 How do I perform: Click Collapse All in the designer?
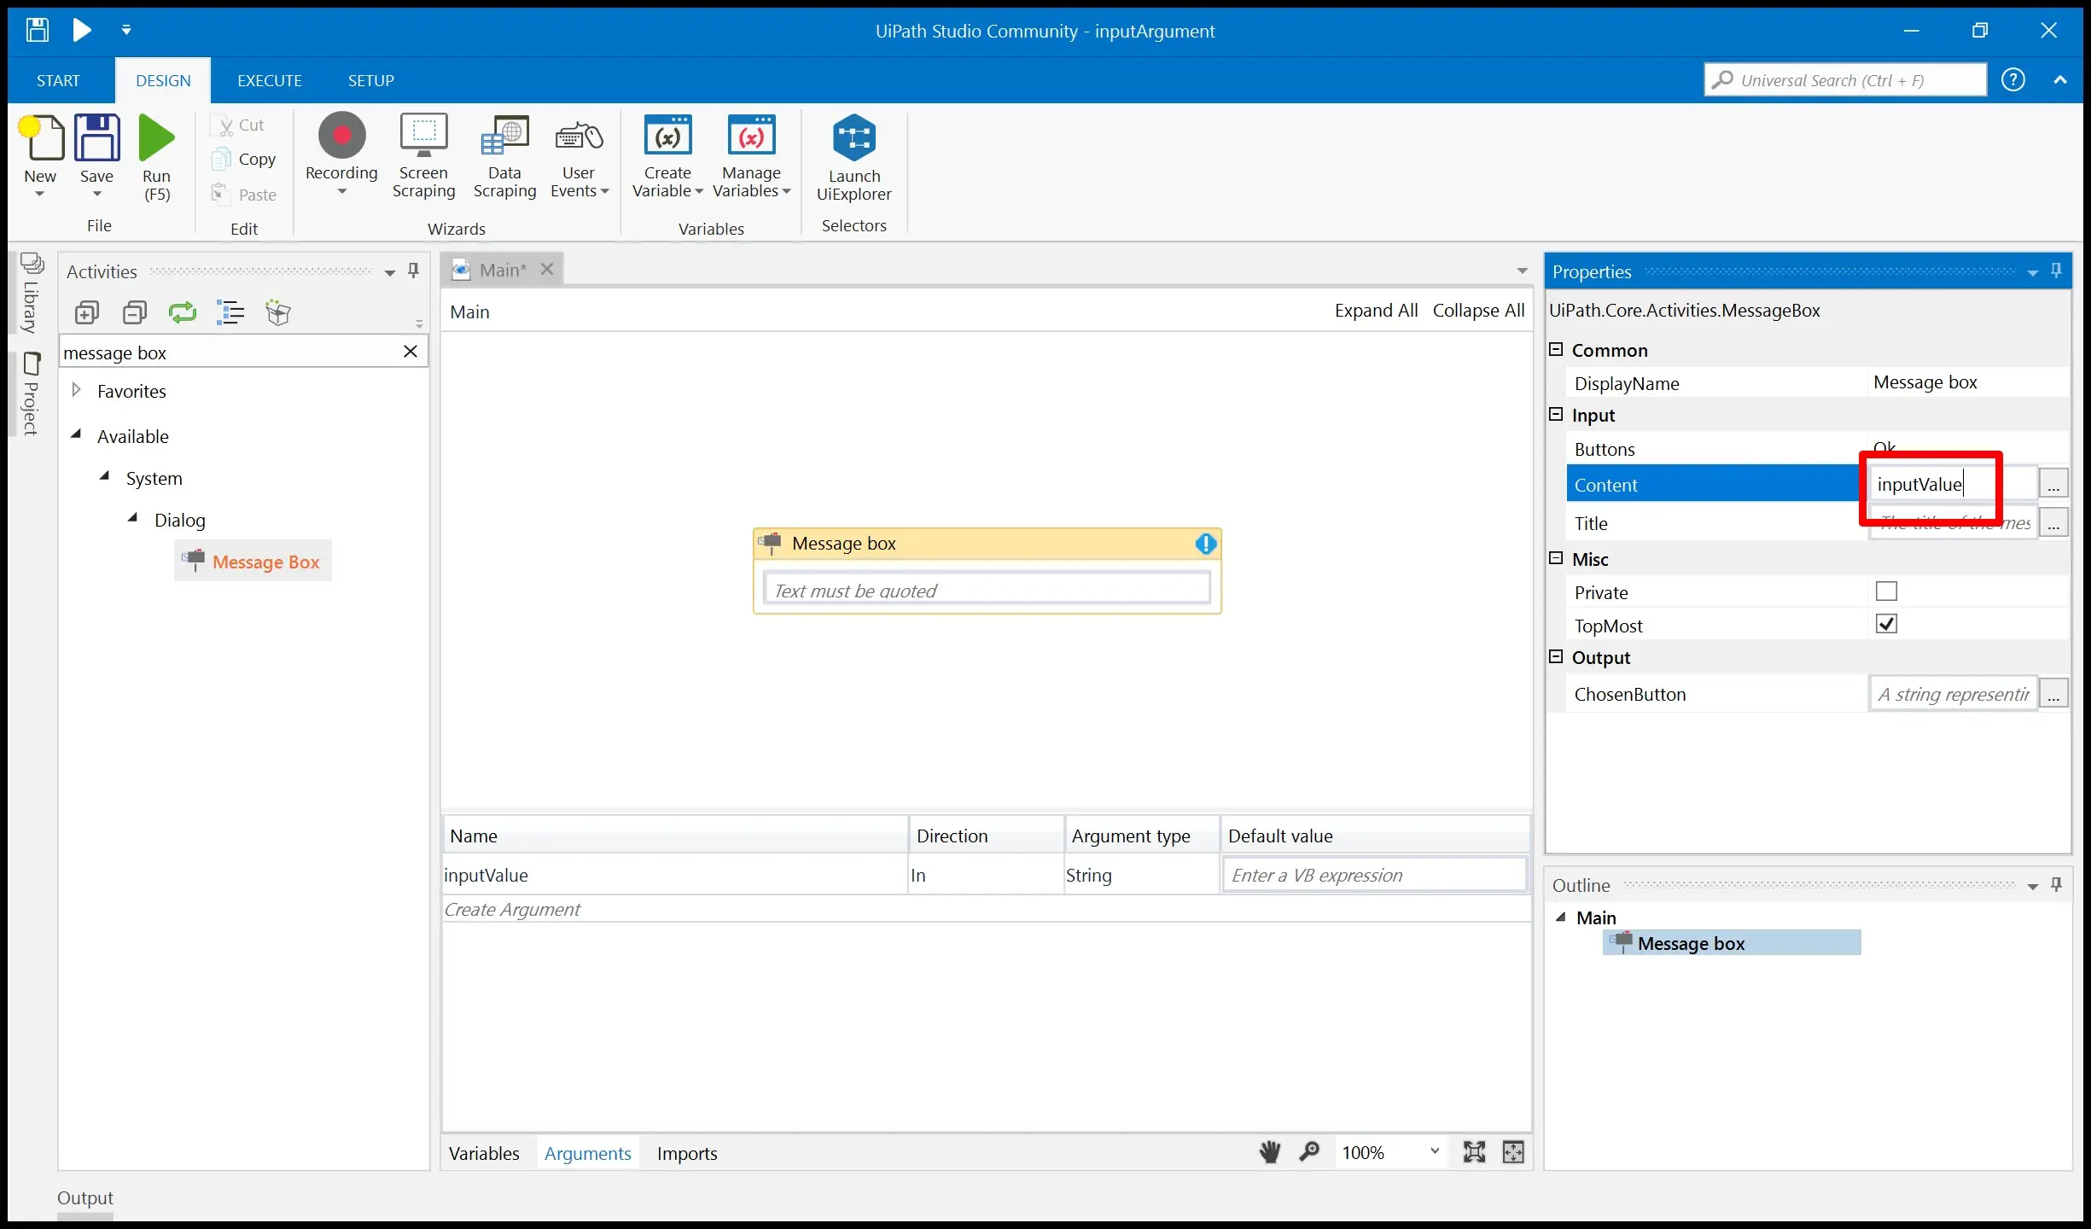tap(1478, 311)
